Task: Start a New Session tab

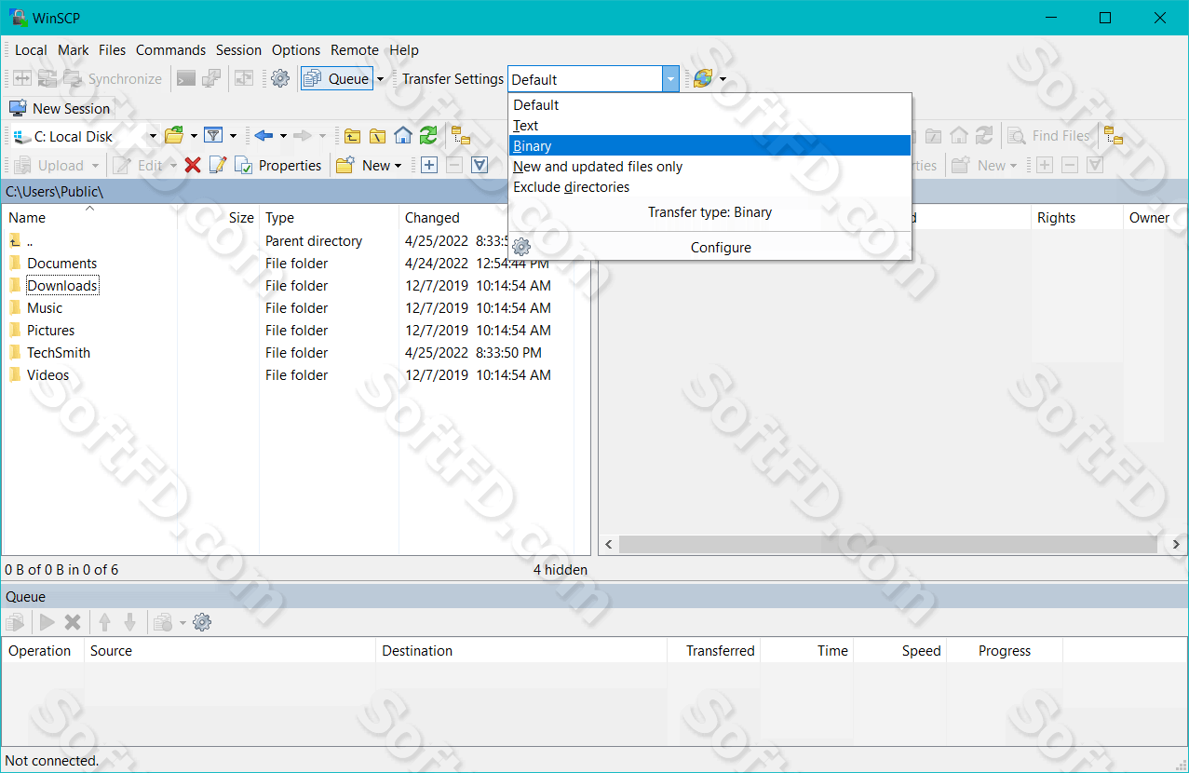Action: (x=60, y=108)
